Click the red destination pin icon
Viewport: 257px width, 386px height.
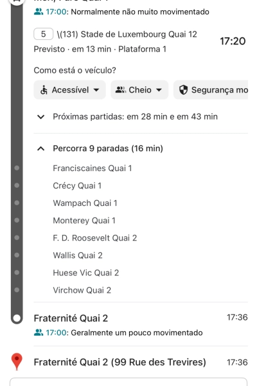coord(17,362)
